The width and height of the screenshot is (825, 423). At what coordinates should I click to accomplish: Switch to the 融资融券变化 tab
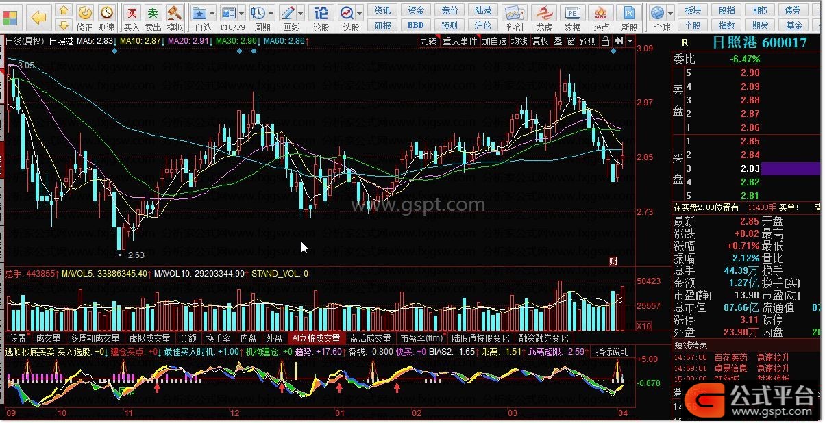543,338
